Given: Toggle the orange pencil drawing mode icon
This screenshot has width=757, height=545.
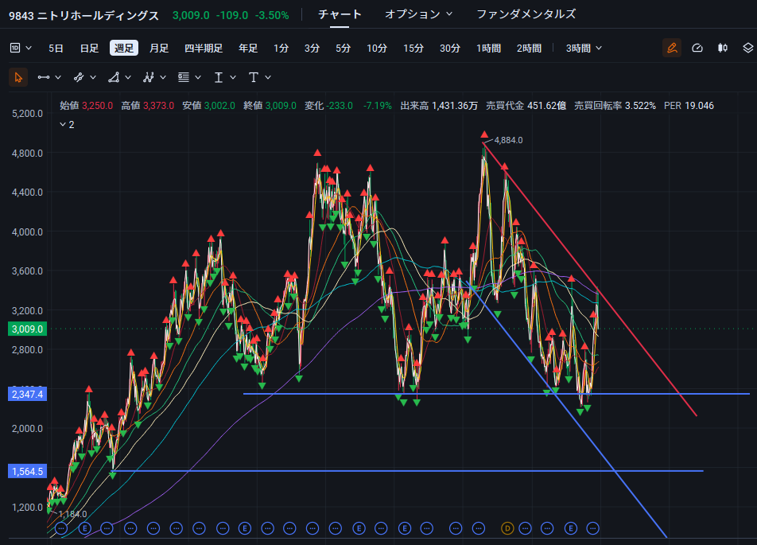Looking at the screenshot, I should click(x=672, y=48).
